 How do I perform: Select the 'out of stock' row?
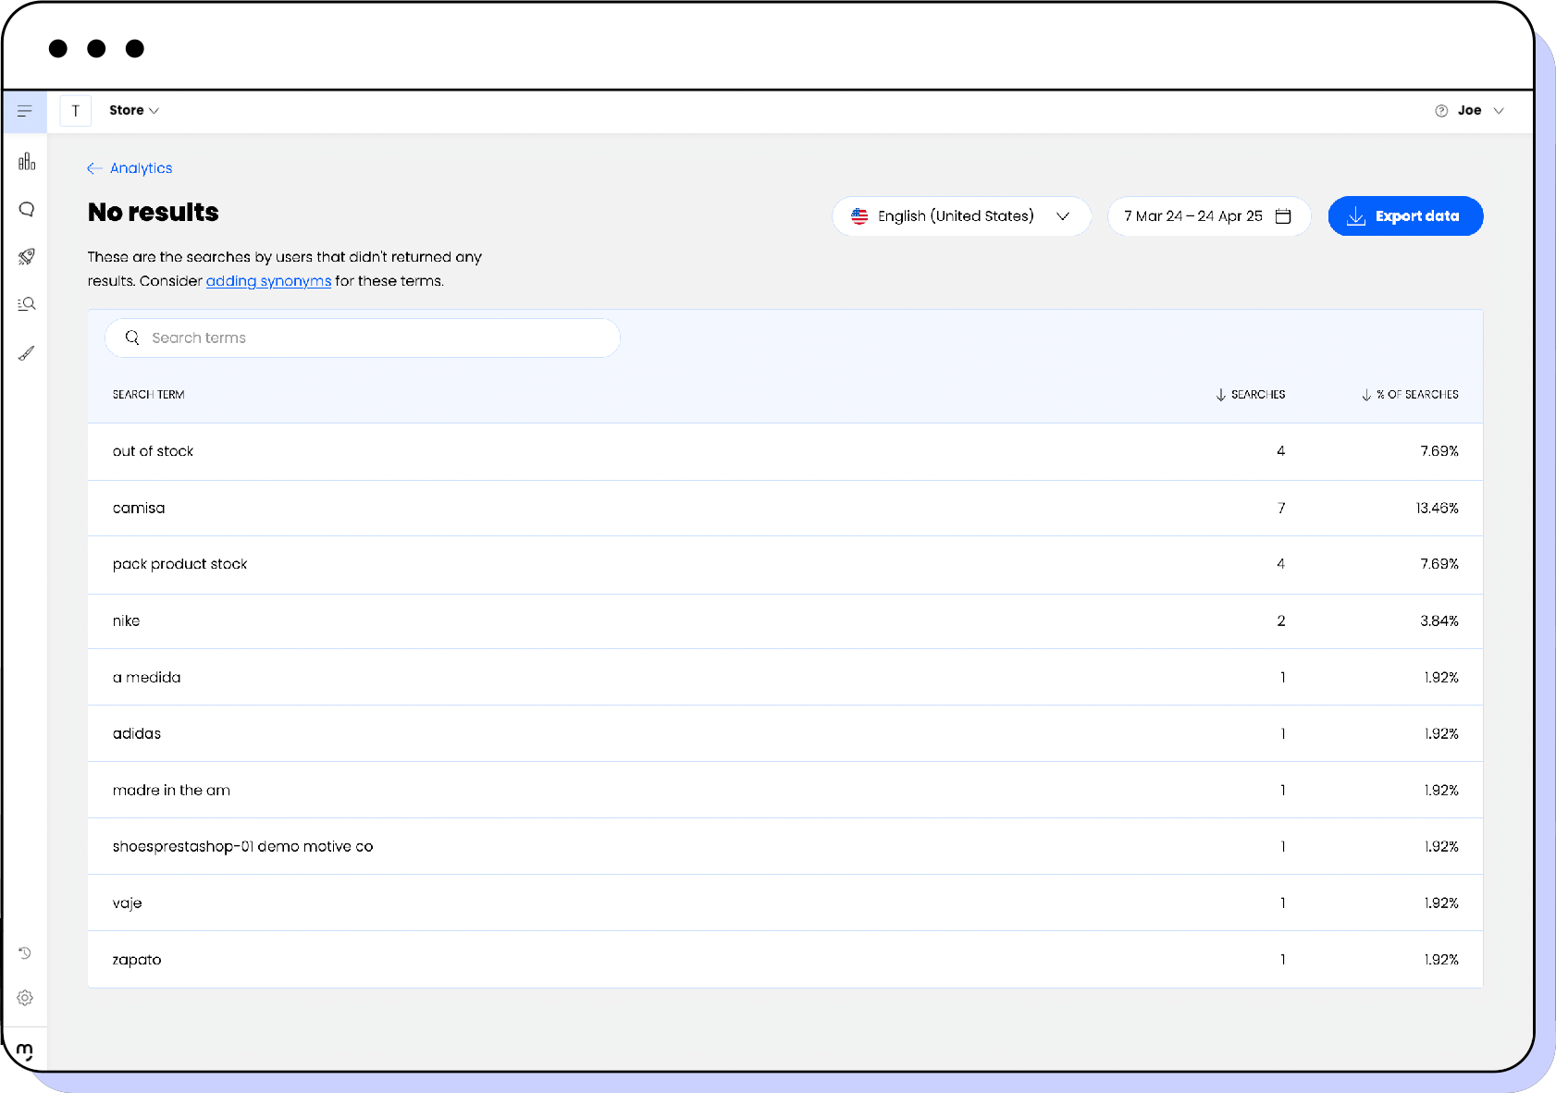[x=785, y=451]
